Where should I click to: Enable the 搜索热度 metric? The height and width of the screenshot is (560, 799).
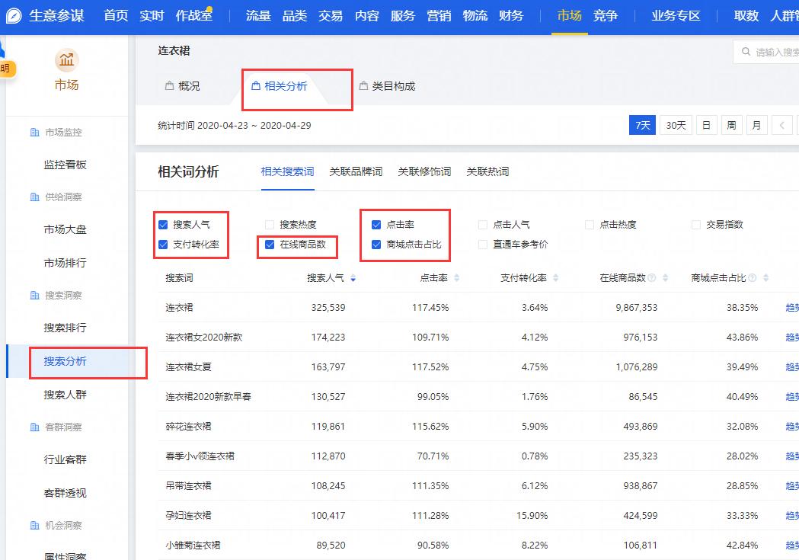(x=269, y=224)
